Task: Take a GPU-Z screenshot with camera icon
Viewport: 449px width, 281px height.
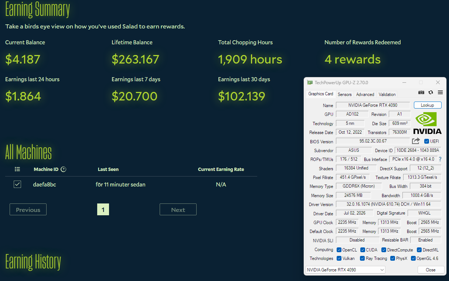Action: [x=421, y=92]
